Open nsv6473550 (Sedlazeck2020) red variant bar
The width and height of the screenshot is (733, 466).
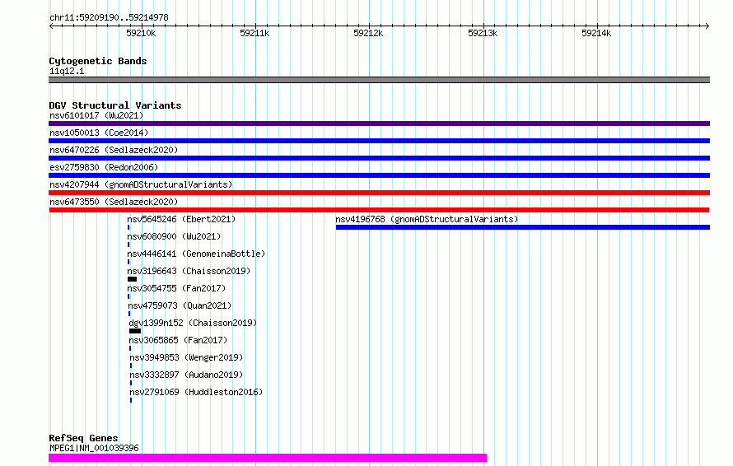(379, 210)
